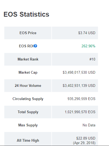The height and width of the screenshot is (146, 109).
Task: Click the Total Supply label
Action: click(28, 112)
